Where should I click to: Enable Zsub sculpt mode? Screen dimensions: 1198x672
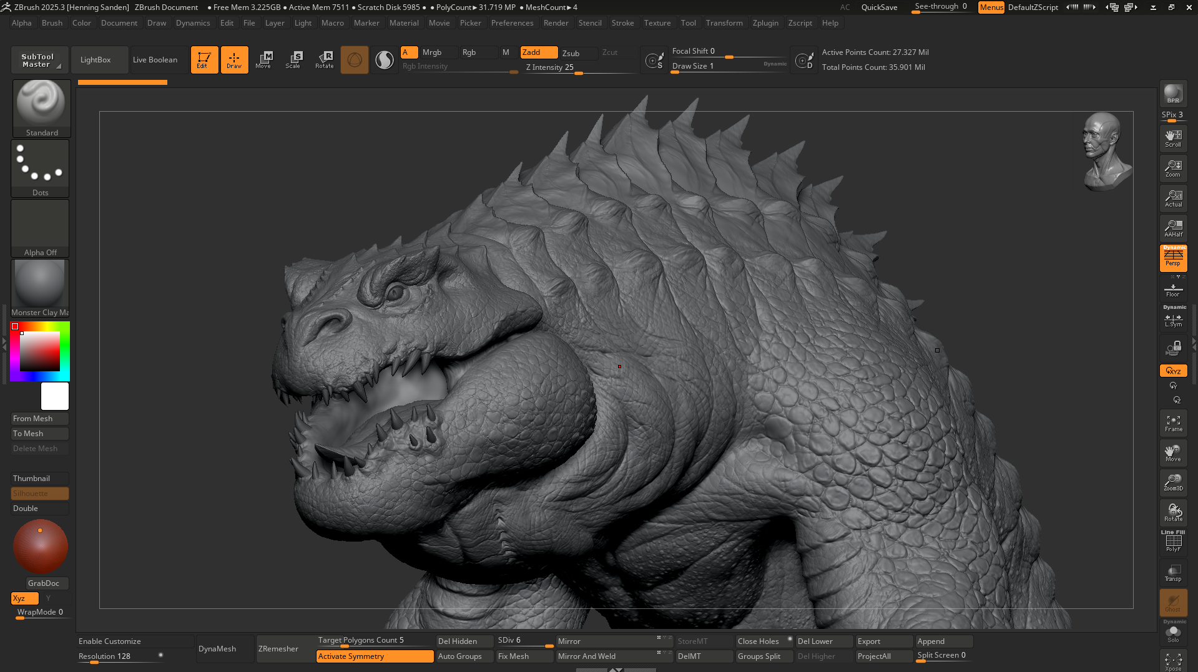578,53
